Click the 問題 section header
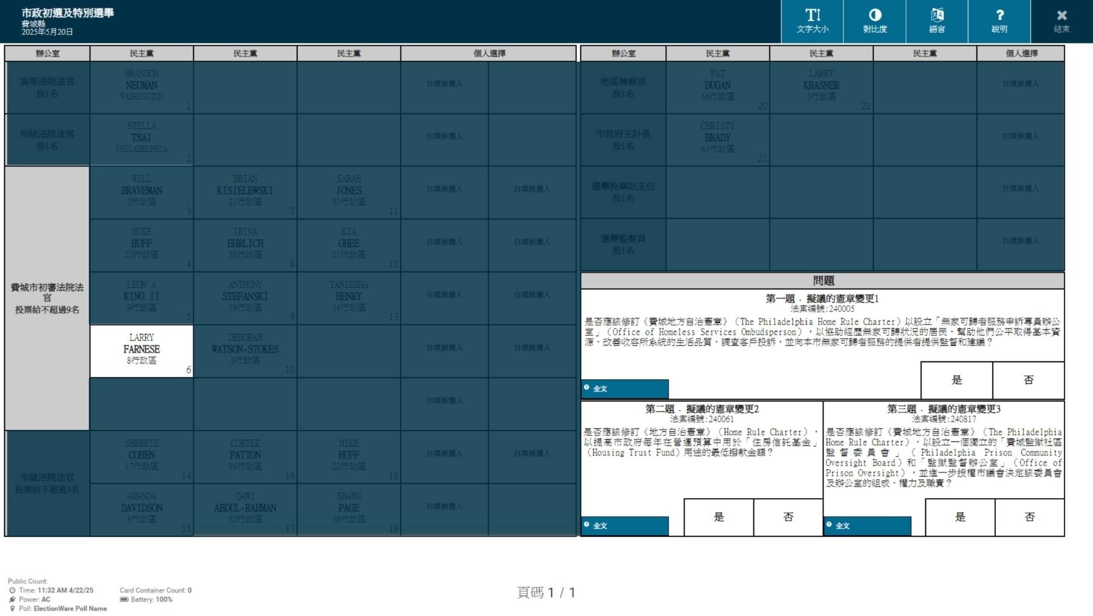Image resolution: width=1093 pixels, height=616 pixels. click(x=822, y=281)
